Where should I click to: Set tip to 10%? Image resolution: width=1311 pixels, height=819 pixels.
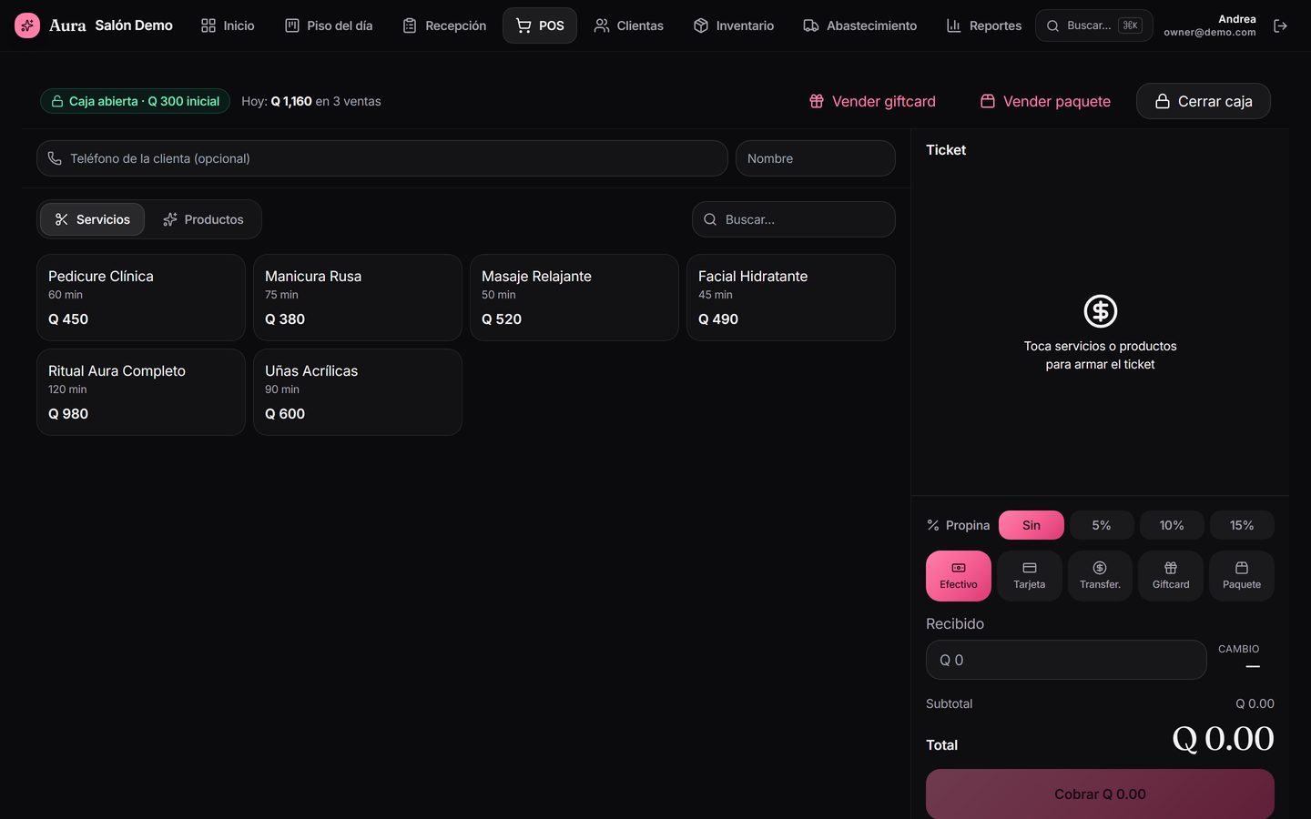1172,525
